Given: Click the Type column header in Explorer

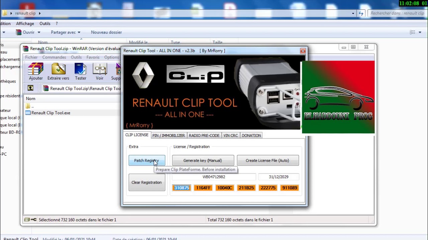Looking at the screenshot, I should pyautogui.click(x=176, y=42).
